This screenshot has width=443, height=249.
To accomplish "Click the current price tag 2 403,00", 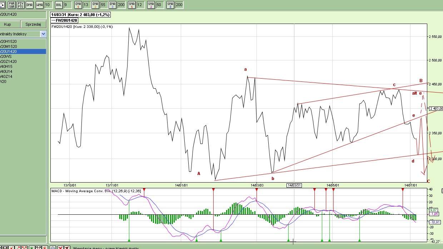I will click(x=436, y=108).
